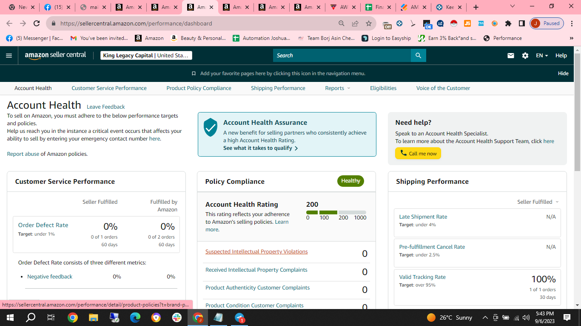
Task: Expand the Chrome tab search chevron
Action: (513, 7)
